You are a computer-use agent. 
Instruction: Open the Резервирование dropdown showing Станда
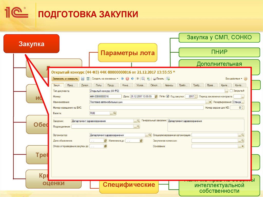click(243, 102)
